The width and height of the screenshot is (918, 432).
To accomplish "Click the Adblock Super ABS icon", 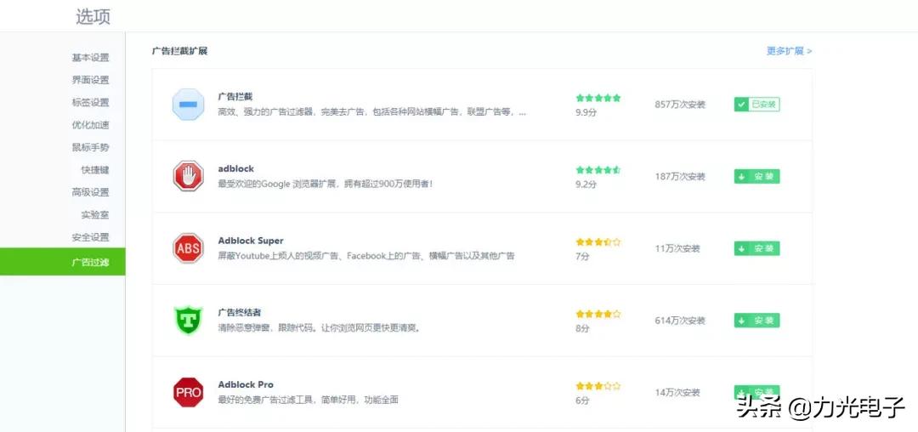I will pos(189,248).
